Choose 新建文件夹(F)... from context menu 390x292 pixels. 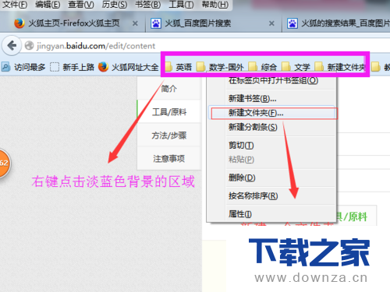coord(271,113)
